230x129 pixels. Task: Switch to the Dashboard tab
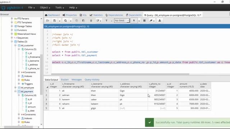click(52, 15)
